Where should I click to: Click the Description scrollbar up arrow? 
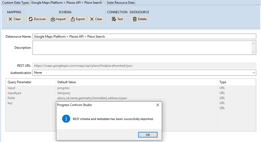253,43
